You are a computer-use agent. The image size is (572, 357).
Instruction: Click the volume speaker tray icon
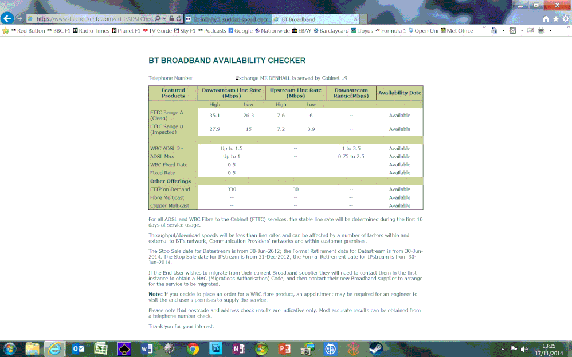524,349
